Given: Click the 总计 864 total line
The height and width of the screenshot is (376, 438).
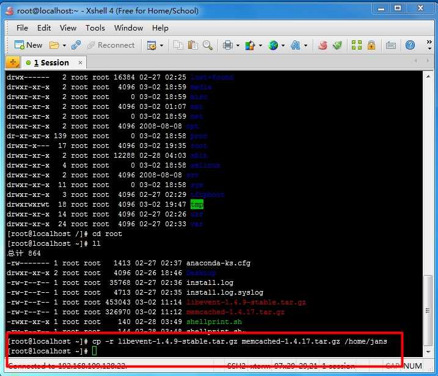Looking at the screenshot, I should pos(24,253).
